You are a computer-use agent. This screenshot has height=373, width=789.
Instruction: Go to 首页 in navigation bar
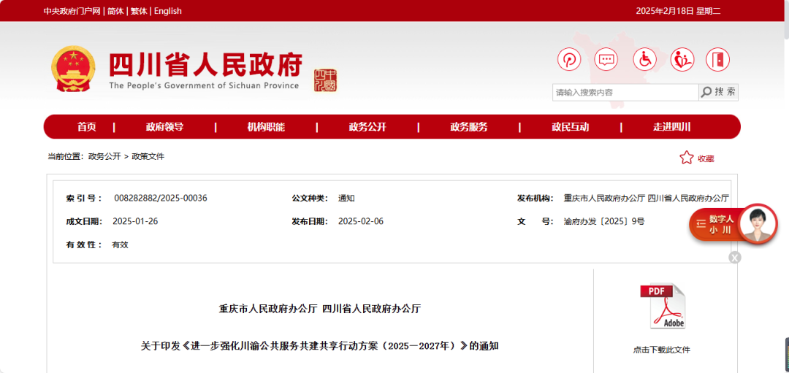(87, 127)
